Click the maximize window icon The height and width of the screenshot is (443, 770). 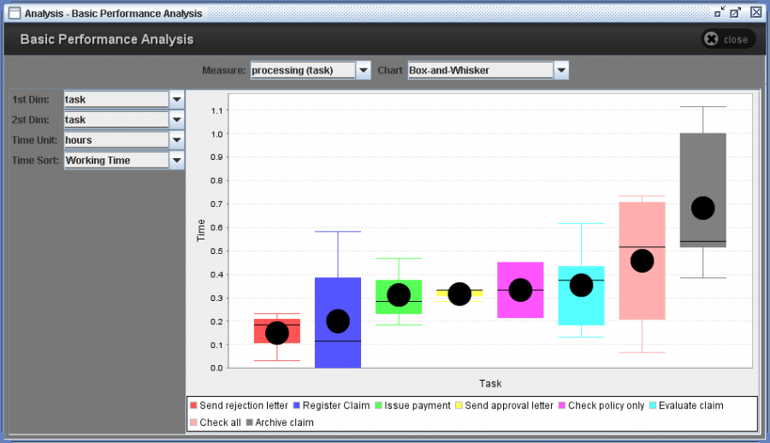click(x=736, y=13)
